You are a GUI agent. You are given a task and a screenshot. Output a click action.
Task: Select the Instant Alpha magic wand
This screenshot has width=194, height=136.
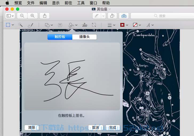[21, 25]
